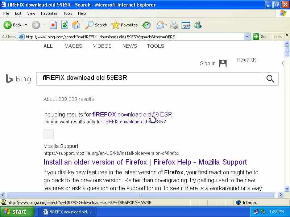This screenshot has height=217, width=290.
Task: Open the Help menu
Action: click(82, 13)
